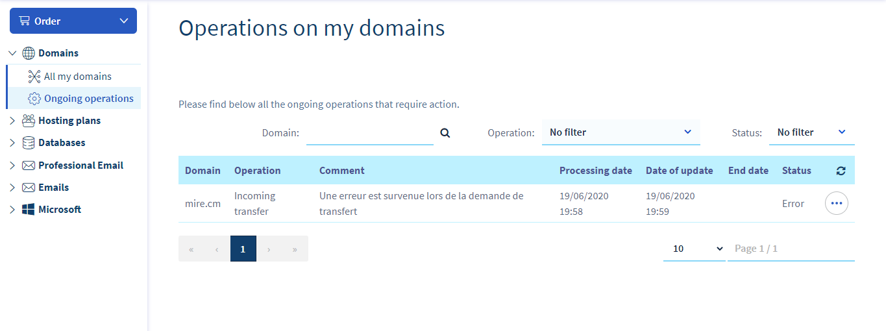The height and width of the screenshot is (331, 886).
Task: Open the Status filter dropdown
Action: pos(811,132)
